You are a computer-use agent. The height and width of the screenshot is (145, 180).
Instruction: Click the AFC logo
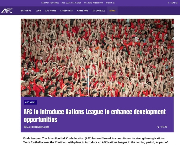[x=7, y=10]
